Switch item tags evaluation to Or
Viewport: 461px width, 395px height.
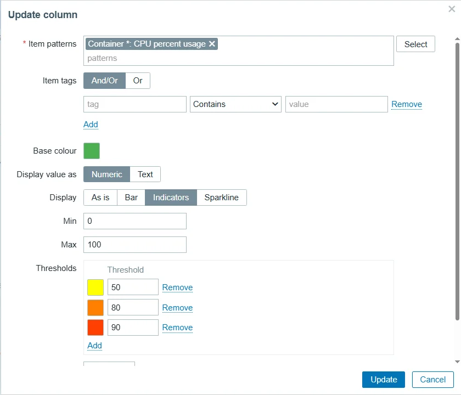138,81
